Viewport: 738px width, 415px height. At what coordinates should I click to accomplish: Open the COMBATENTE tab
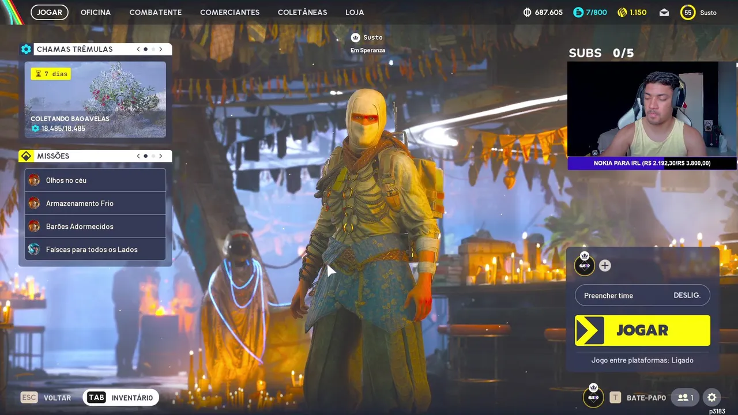coord(156,12)
